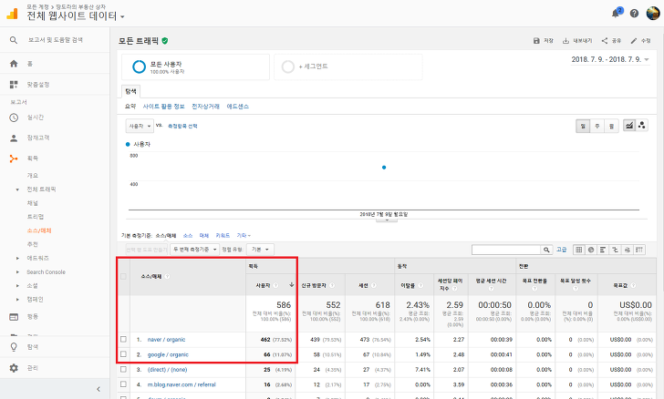Open Behavior (행동) report section
This screenshot has height=399, width=664.
click(x=14, y=316)
